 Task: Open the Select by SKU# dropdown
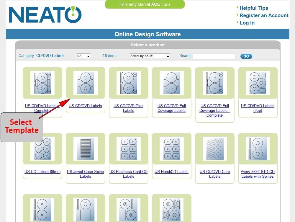[149, 56]
